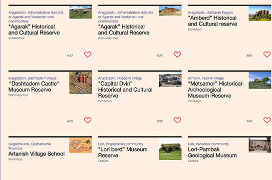Click heart icon on Agarak Discovery tour card
Viewport: 272px width, 180px height.
coord(177,54)
